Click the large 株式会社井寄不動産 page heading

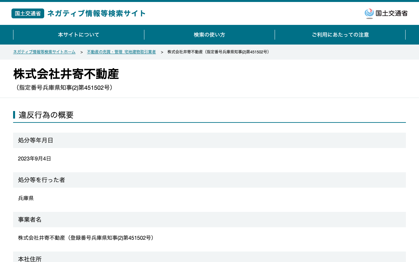click(66, 74)
